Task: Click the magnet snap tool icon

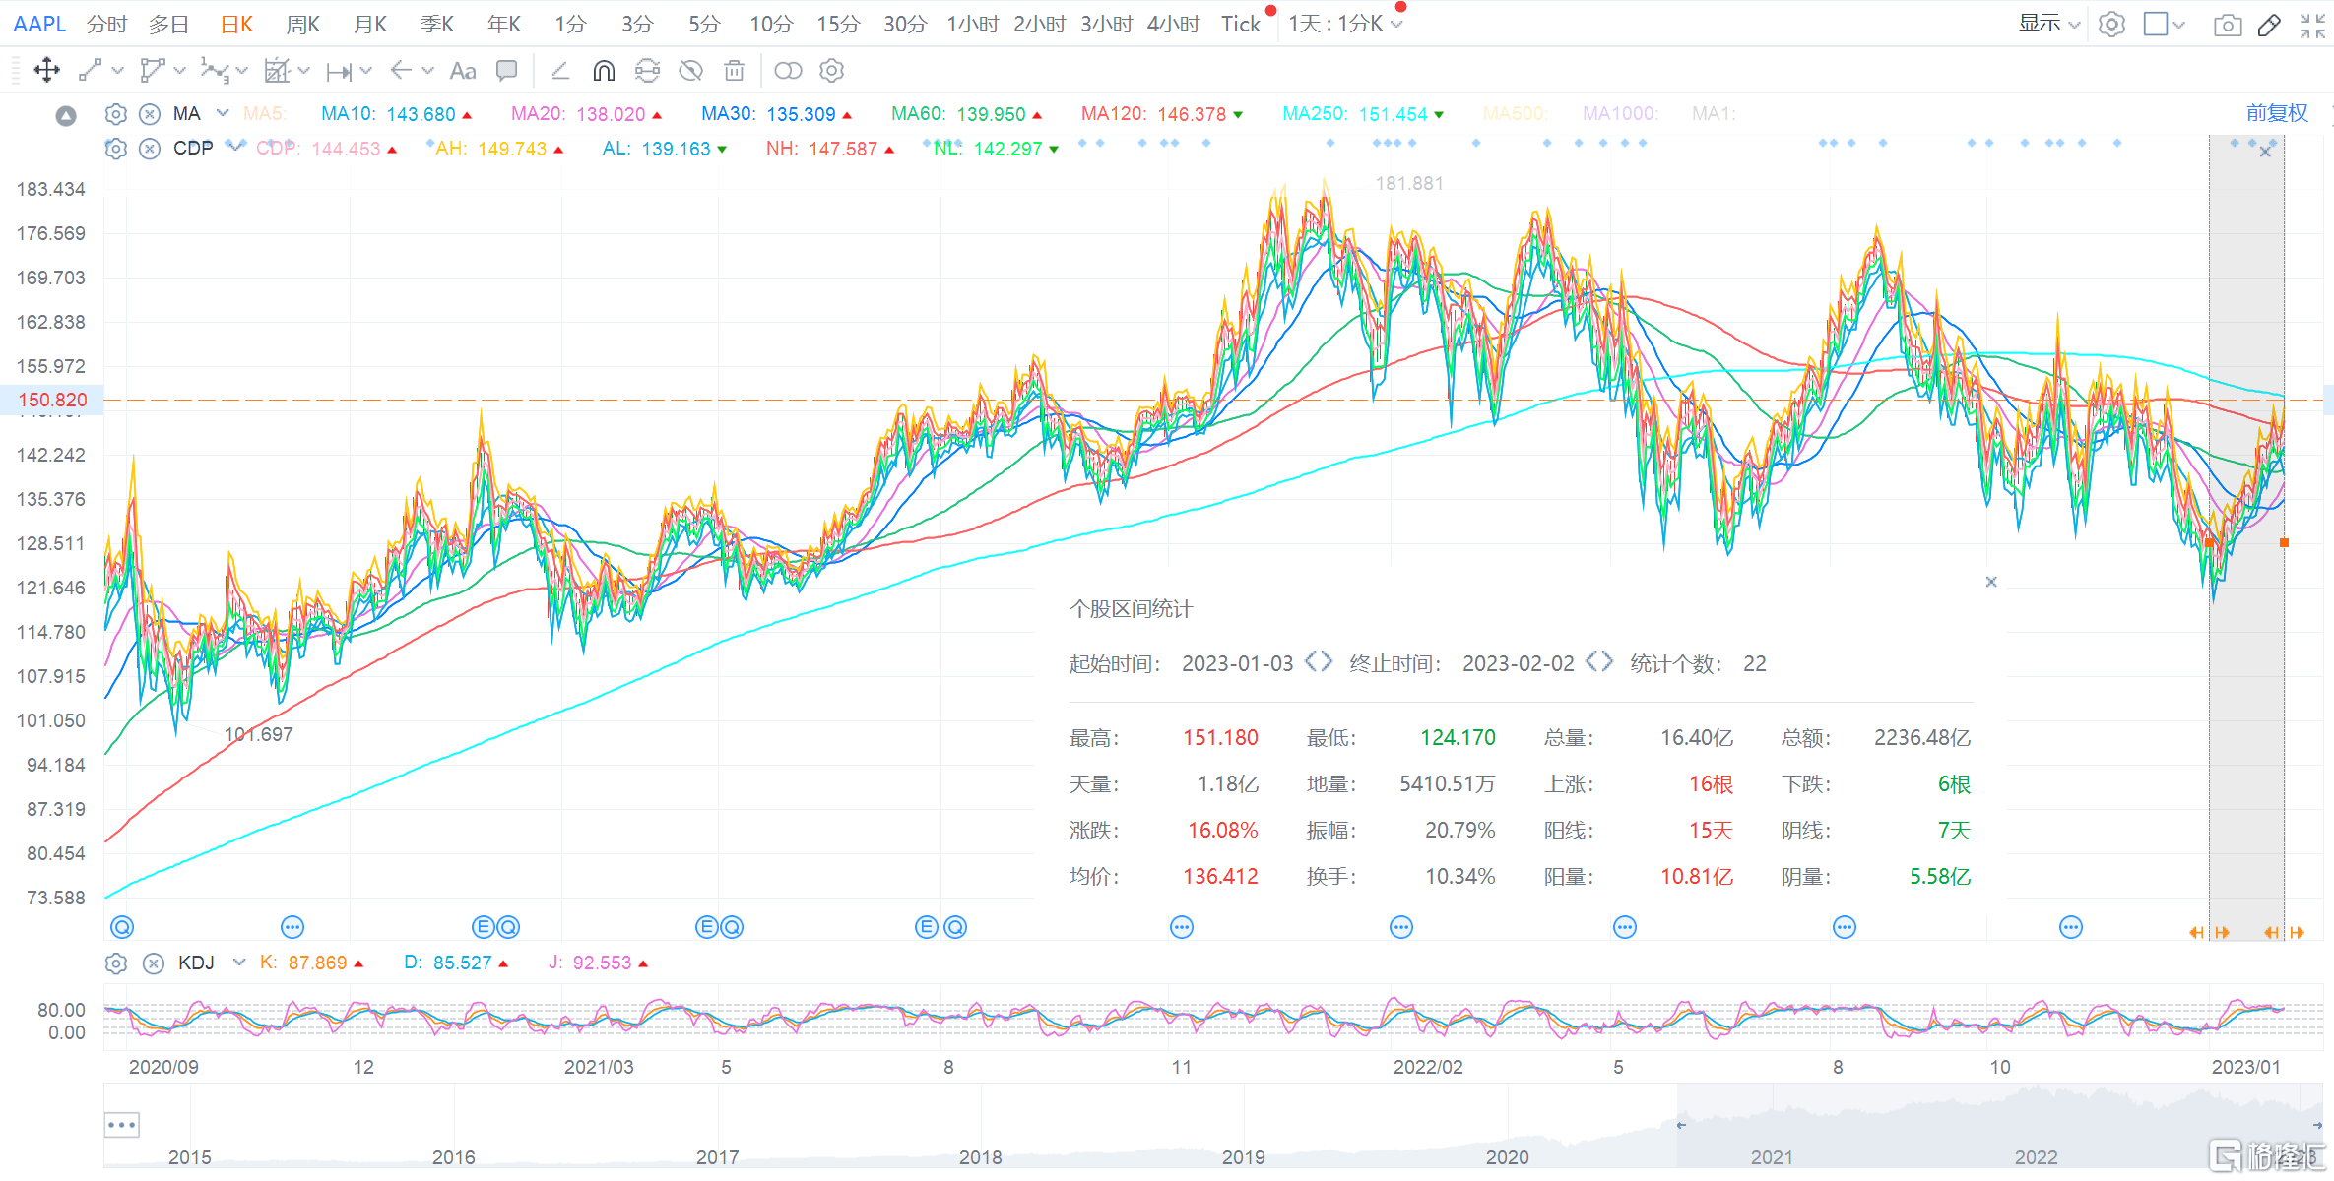Action: 603,70
